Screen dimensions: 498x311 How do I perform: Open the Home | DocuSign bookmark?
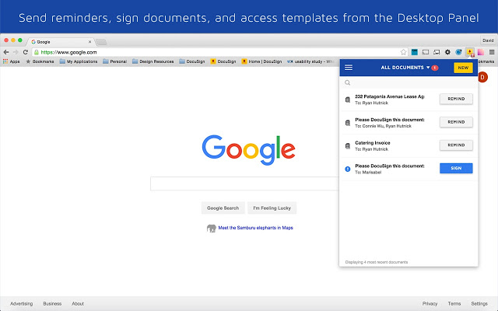pyautogui.click(x=261, y=61)
